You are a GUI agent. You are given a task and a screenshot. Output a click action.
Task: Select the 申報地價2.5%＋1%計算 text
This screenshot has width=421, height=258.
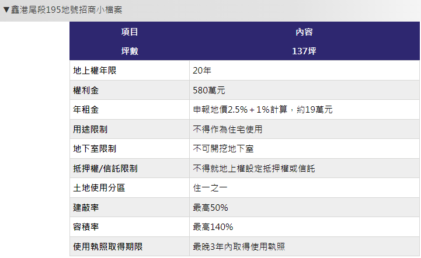tap(240, 110)
